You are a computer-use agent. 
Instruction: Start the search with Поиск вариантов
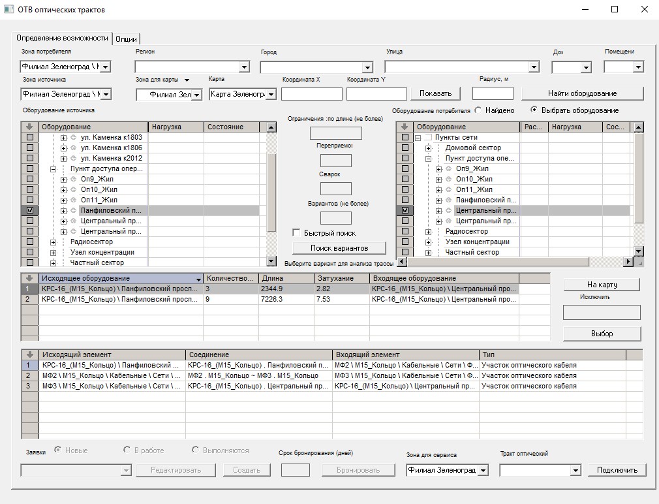(339, 248)
